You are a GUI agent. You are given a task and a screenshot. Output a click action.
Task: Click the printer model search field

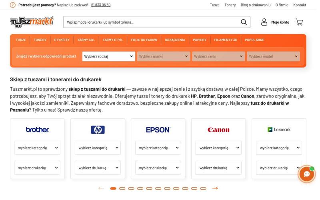pos(152,22)
